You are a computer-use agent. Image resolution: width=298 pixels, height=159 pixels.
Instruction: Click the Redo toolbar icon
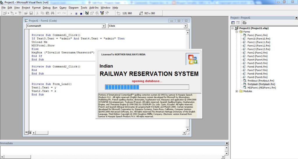64,13
